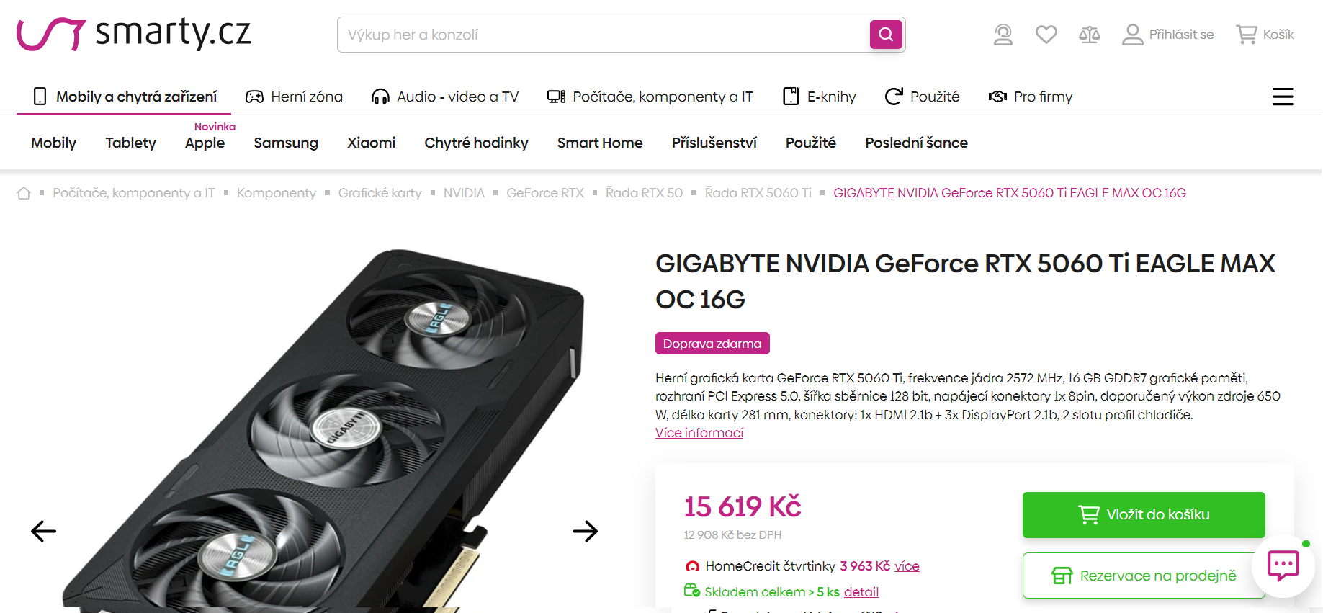Open the Košík shopping cart

1265,35
